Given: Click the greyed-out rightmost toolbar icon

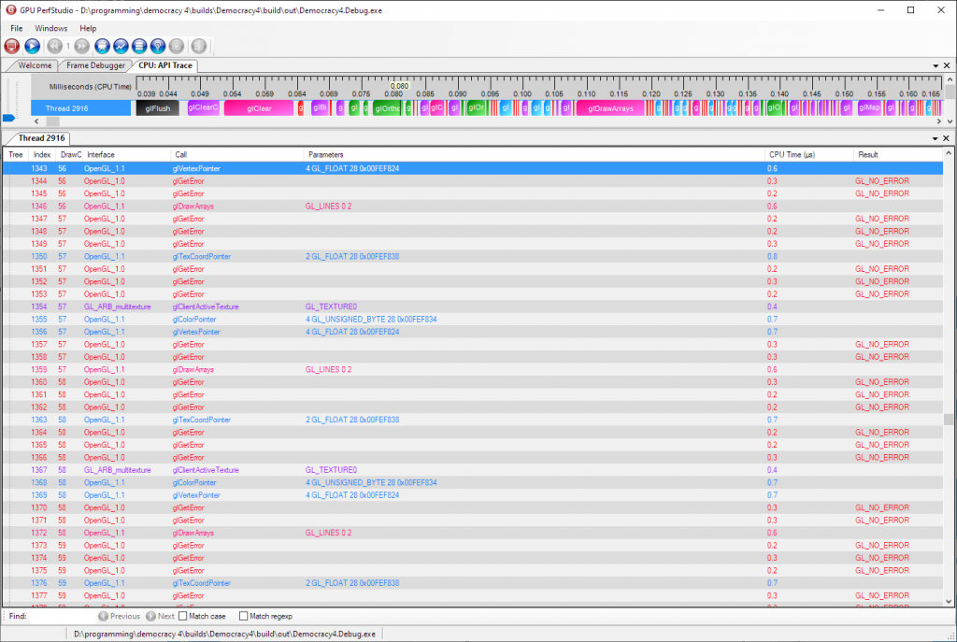Looking at the screenshot, I should (198, 46).
